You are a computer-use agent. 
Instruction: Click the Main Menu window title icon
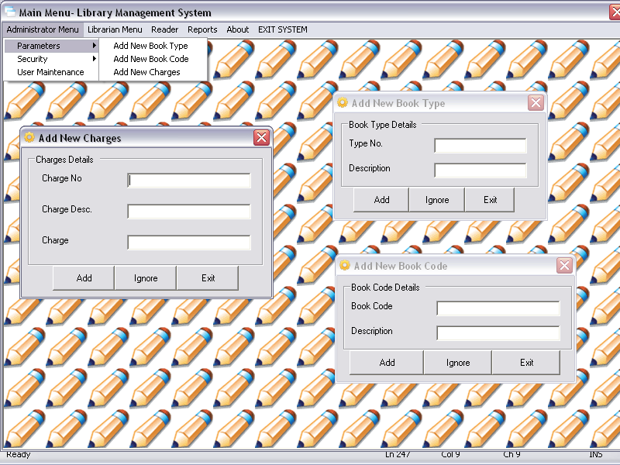click(x=10, y=12)
